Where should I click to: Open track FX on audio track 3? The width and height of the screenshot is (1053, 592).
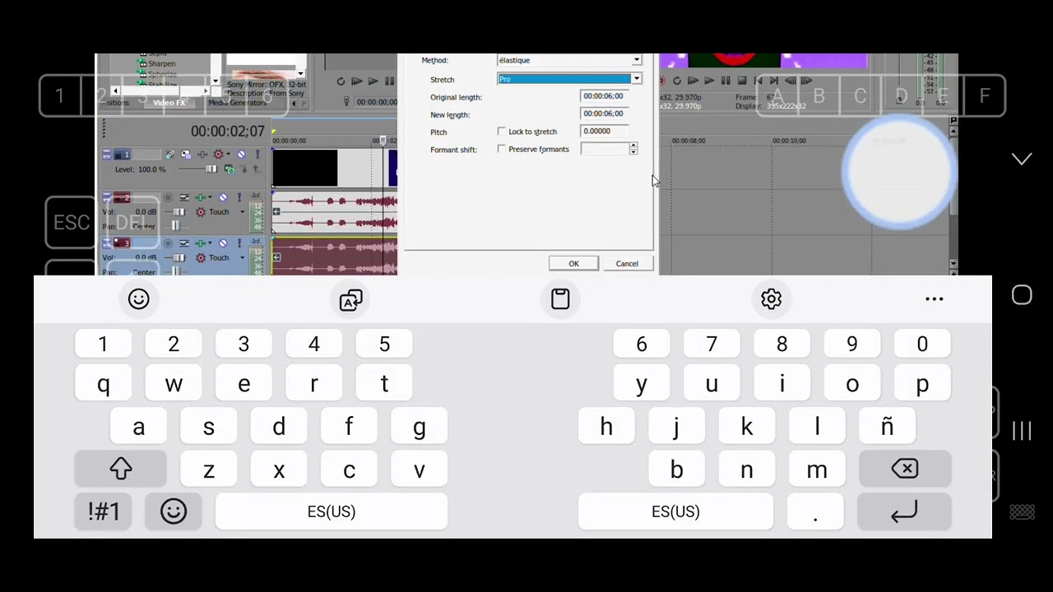coord(200,243)
